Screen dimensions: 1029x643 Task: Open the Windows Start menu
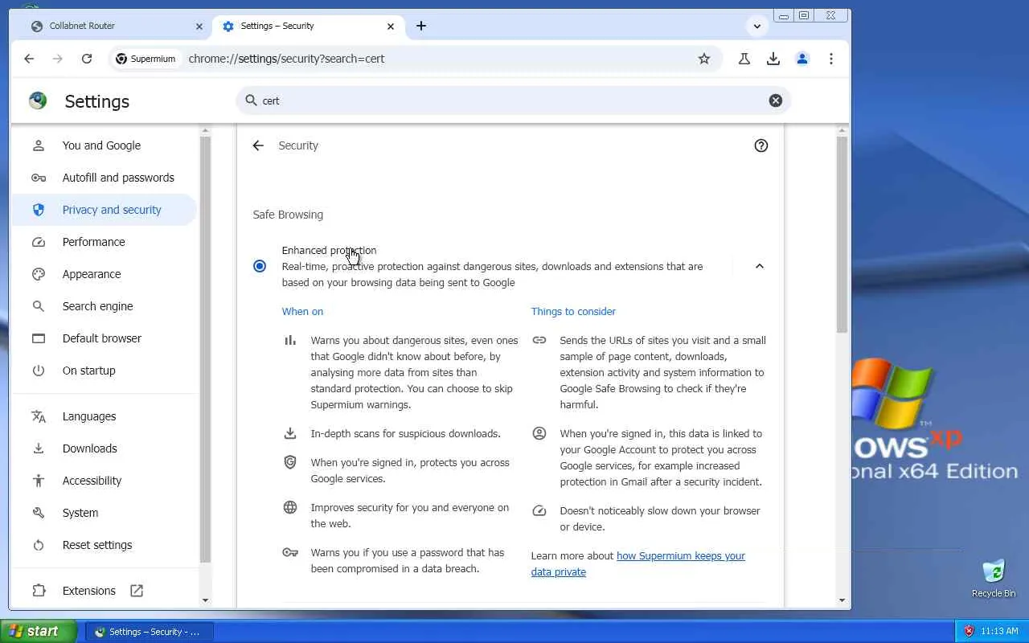pyautogui.click(x=39, y=632)
